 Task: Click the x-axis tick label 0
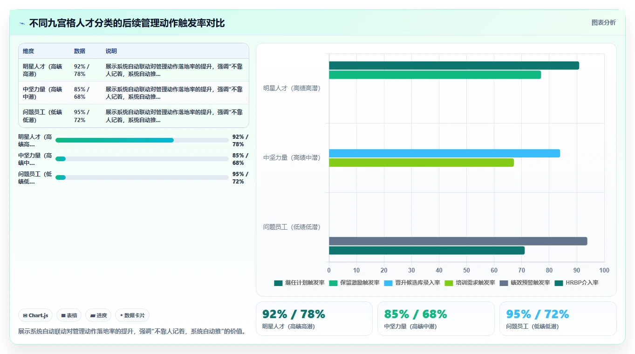click(329, 270)
